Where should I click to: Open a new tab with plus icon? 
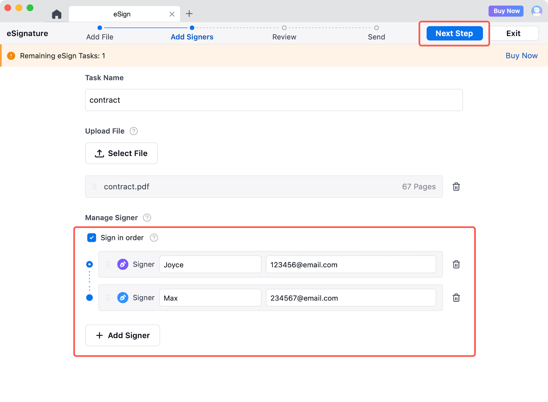tap(189, 14)
